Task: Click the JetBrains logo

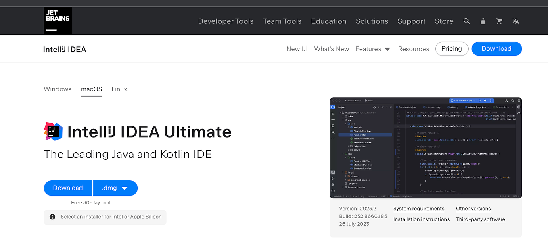Action: [57, 21]
